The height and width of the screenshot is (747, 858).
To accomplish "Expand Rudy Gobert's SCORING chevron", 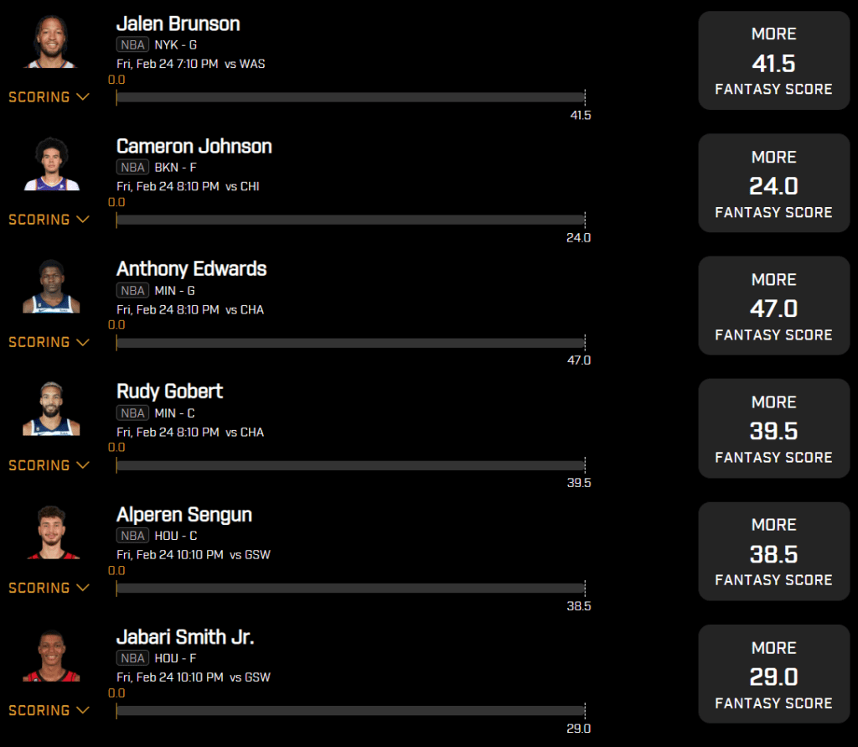I will pos(83,465).
